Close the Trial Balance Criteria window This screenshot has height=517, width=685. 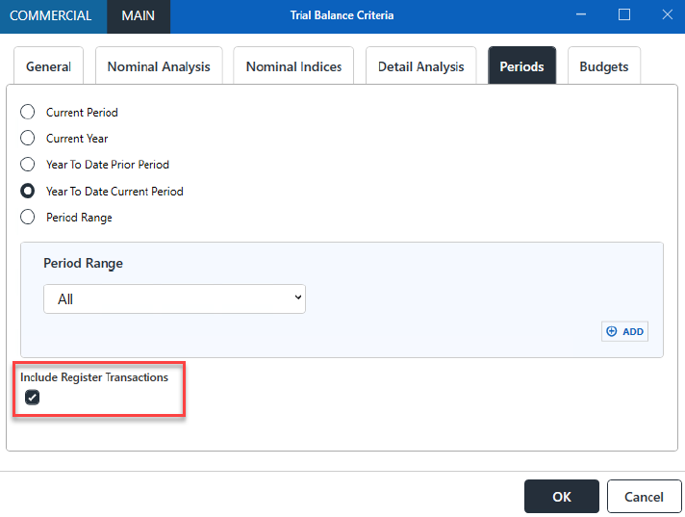667,14
